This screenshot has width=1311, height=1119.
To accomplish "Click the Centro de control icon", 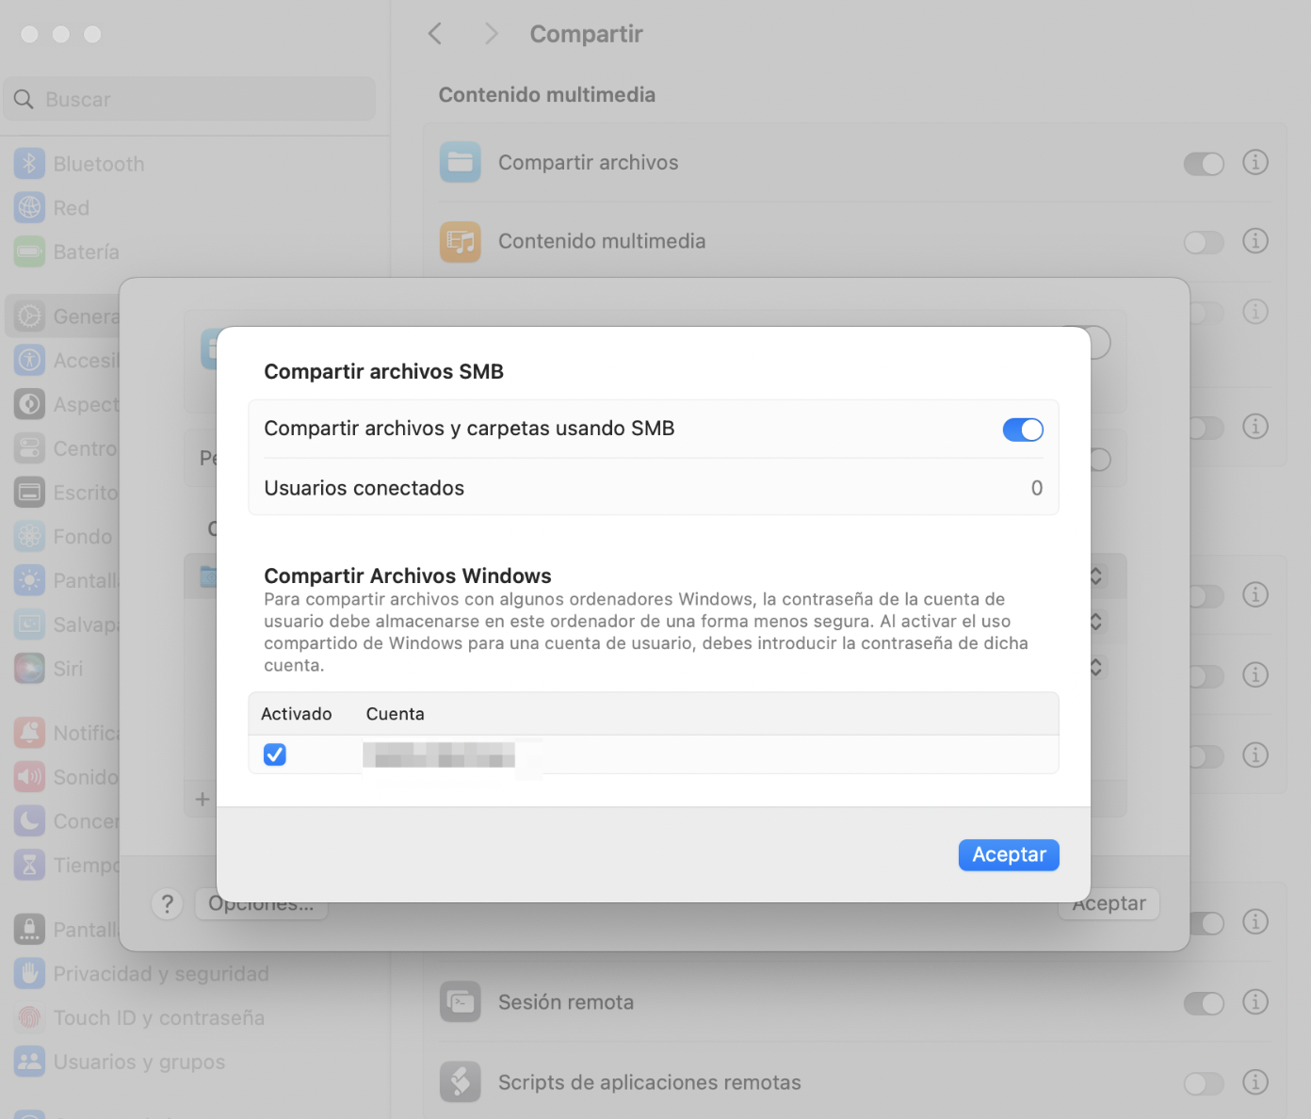I will pos(30,448).
